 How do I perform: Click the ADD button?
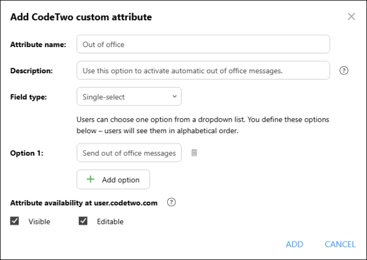294,244
